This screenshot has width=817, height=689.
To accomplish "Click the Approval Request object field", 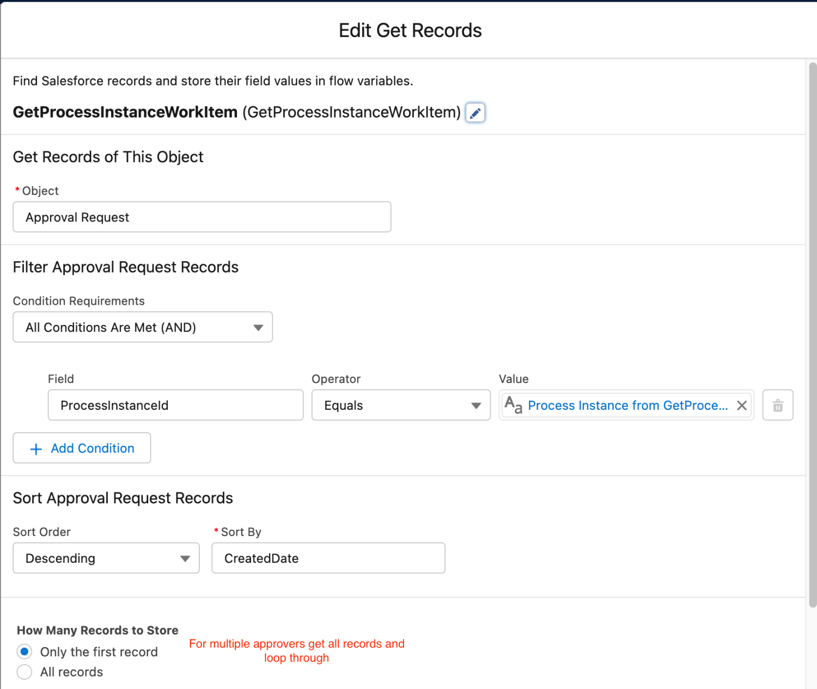I will pos(202,217).
